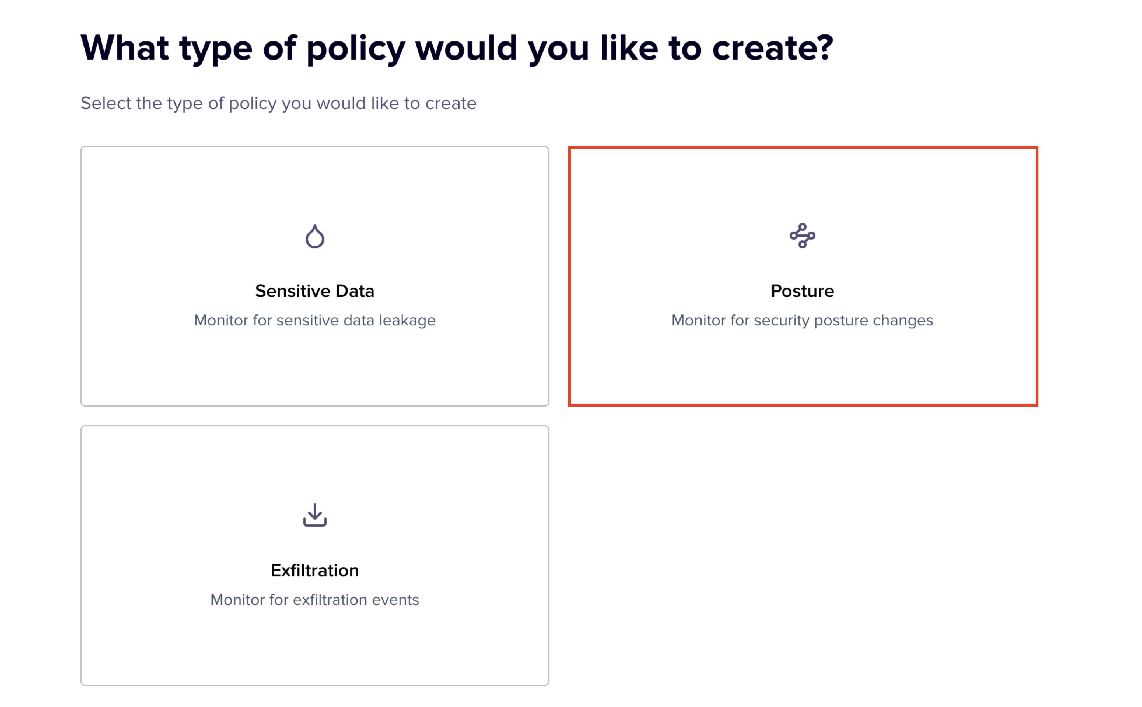Click the "Select the type of policy" subtitle
Image resolution: width=1142 pixels, height=707 pixels.
pyautogui.click(x=278, y=103)
